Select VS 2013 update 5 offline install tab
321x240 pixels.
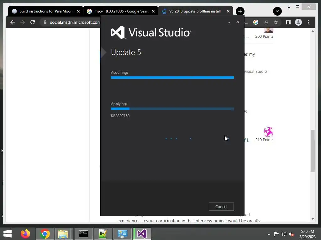point(196,11)
